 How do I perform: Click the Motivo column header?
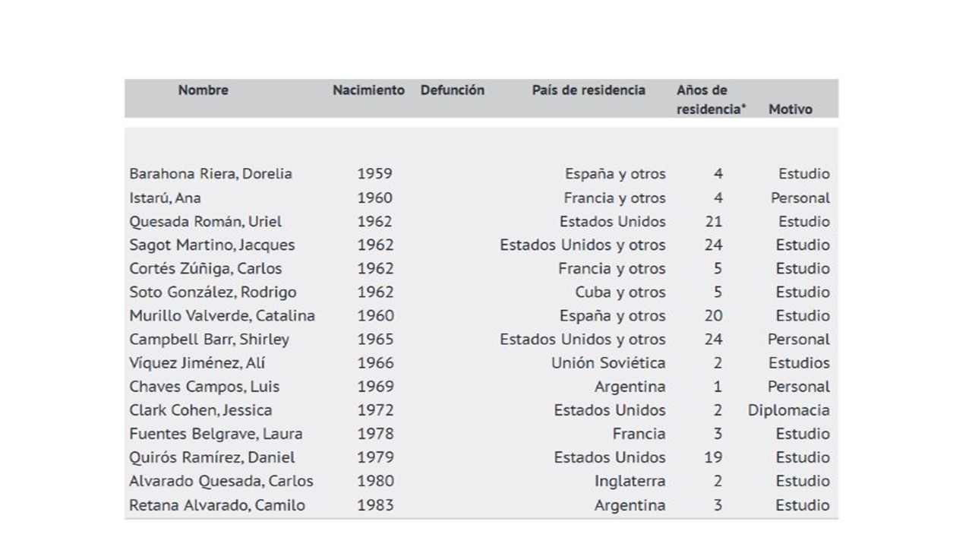tap(790, 109)
